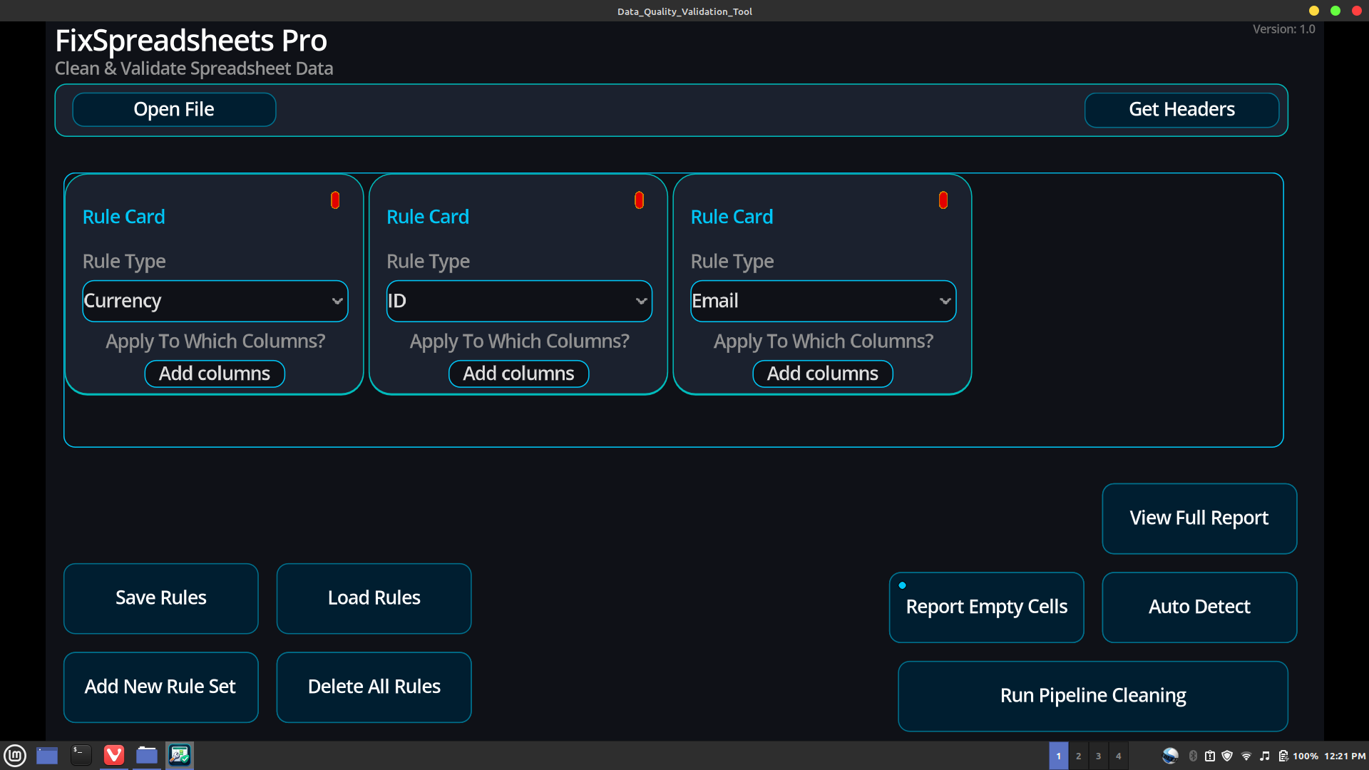The image size is (1369, 770).
Task: Click red delete icon on Email rule card
Action: [943, 200]
